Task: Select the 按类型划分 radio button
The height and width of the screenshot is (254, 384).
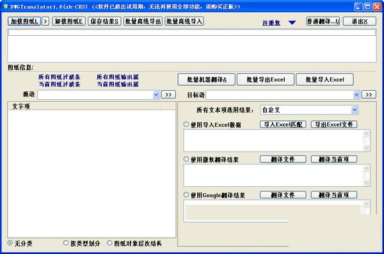Action: [66, 243]
